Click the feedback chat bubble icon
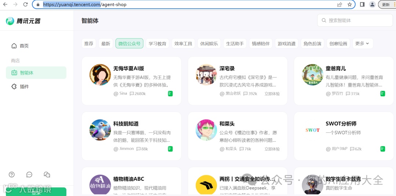This screenshot has height=196, width=396. click(x=29, y=174)
